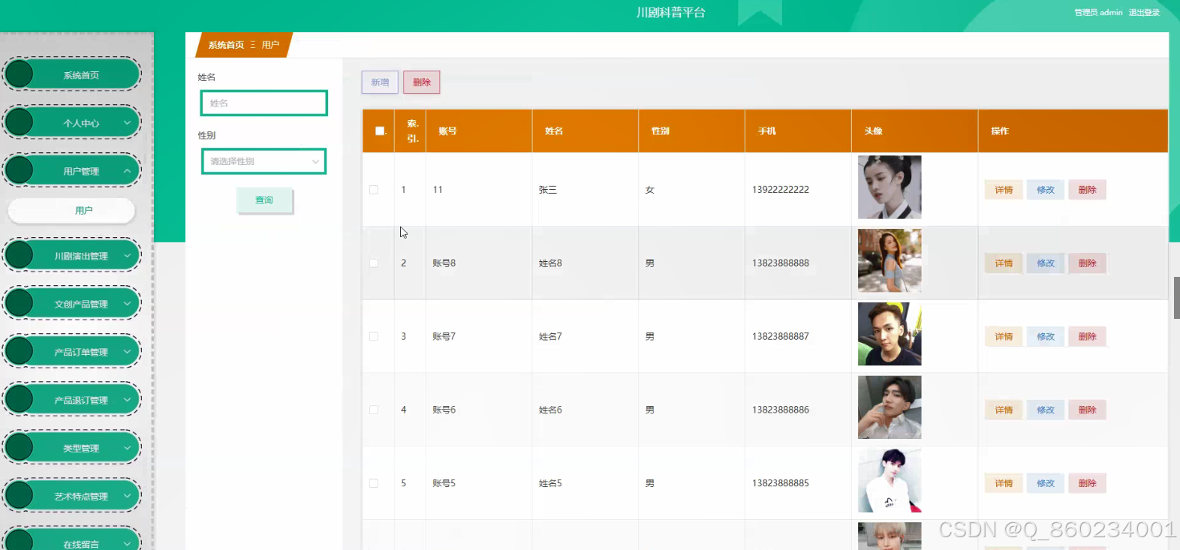Click the 姓名 search input field
This screenshot has height=550, width=1180.
point(263,104)
